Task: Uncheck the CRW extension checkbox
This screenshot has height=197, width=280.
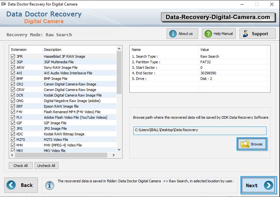Action: pyautogui.click(x=13, y=89)
